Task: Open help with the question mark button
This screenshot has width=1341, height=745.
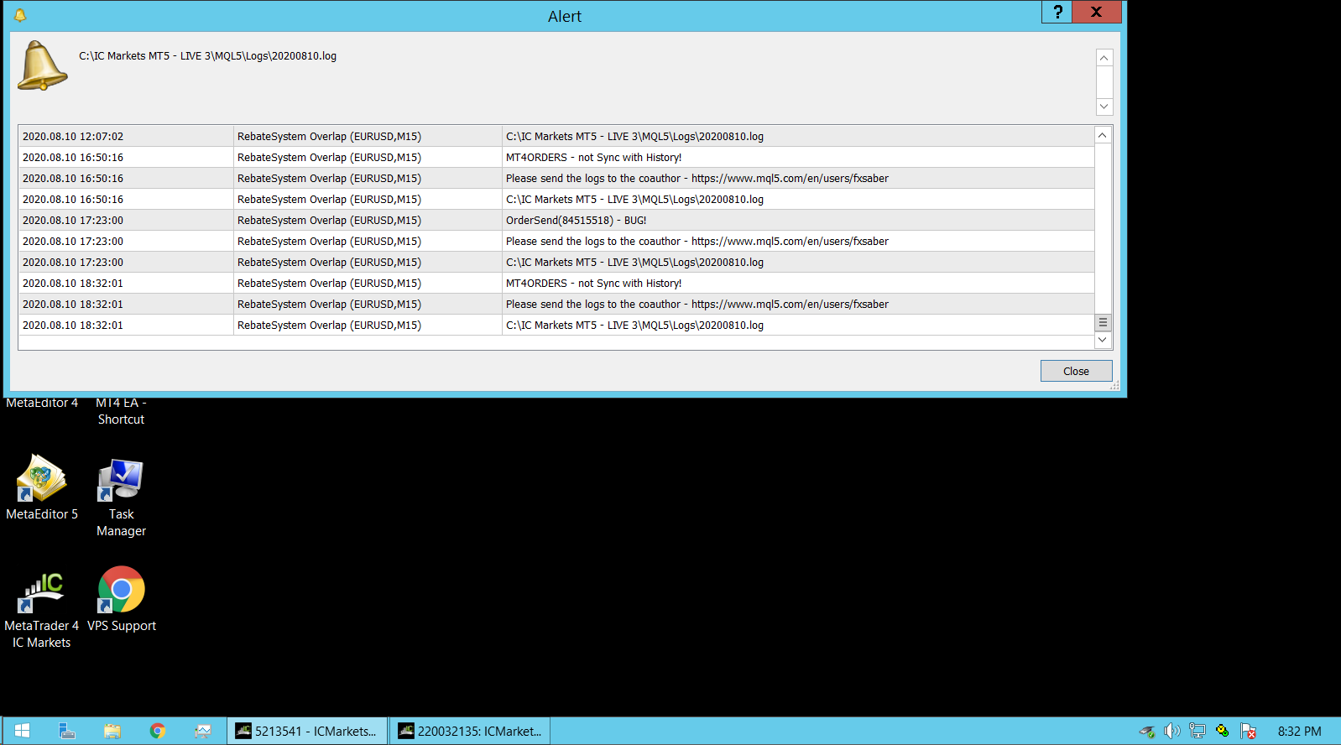Action: coord(1057,12)
